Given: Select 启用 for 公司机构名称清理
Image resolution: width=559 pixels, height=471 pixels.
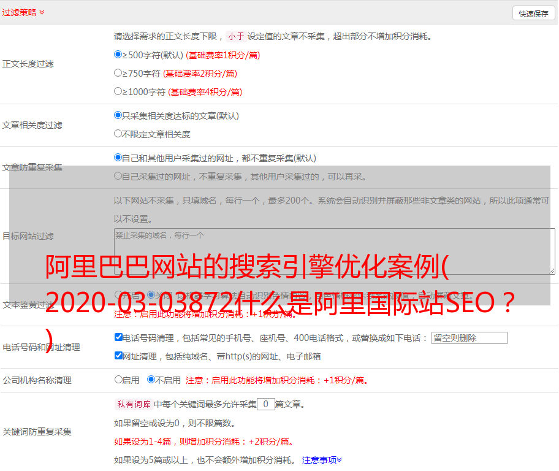Looking at the screenshot, I should tap(118, 379).
